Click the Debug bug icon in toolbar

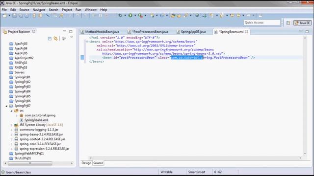[120, 15]
